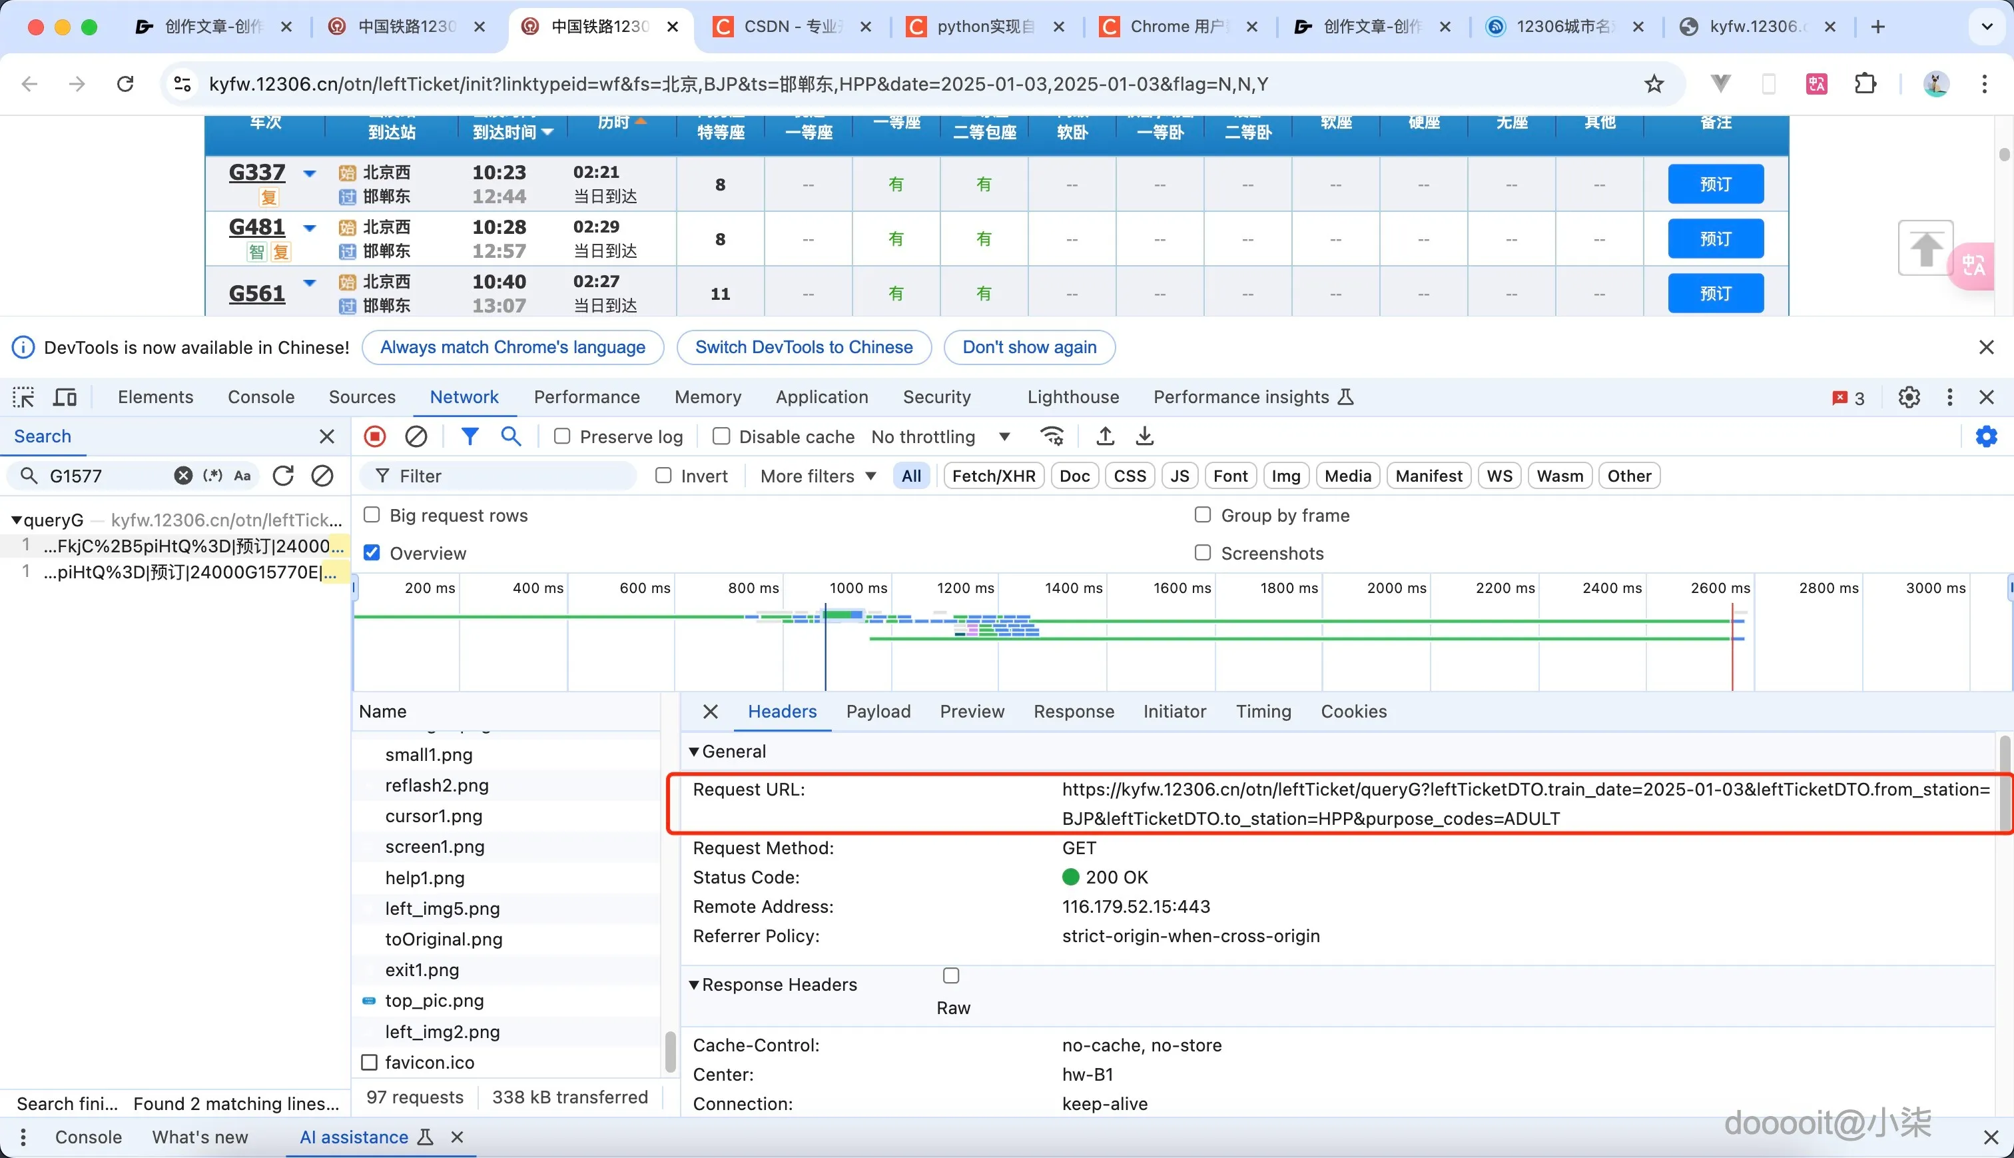
Task: Open the DevTools customize three-dot menu
Action: 1949,397
